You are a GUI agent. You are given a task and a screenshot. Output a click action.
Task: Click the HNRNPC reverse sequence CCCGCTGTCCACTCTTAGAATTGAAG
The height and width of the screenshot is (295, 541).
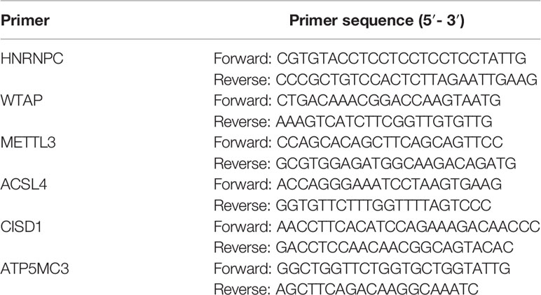tap(406, 80)
